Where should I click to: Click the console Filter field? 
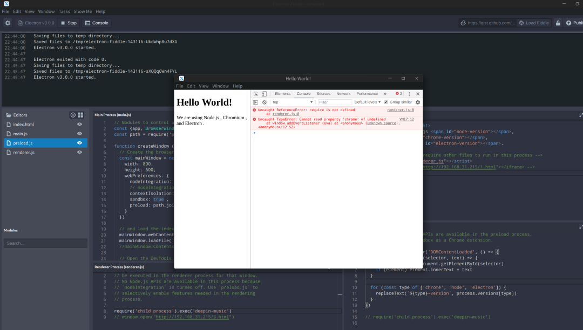click(335, 102)
